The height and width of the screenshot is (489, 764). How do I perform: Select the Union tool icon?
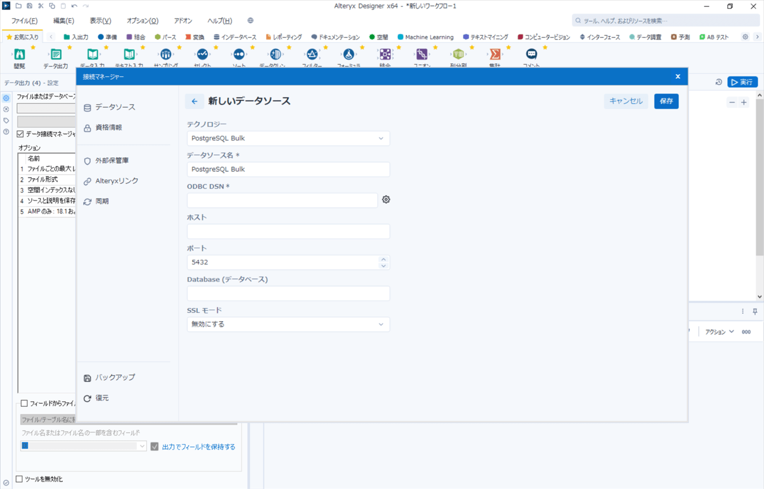pos(422,54)
